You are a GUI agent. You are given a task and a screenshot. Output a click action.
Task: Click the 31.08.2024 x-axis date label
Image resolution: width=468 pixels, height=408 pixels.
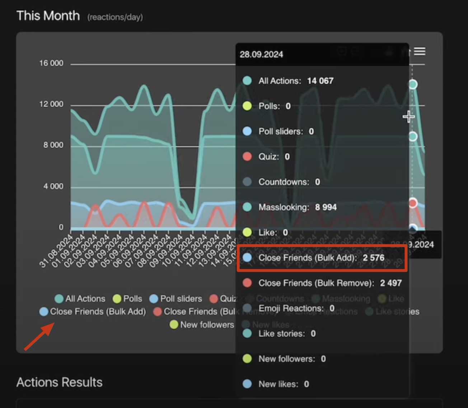point(57,251)
